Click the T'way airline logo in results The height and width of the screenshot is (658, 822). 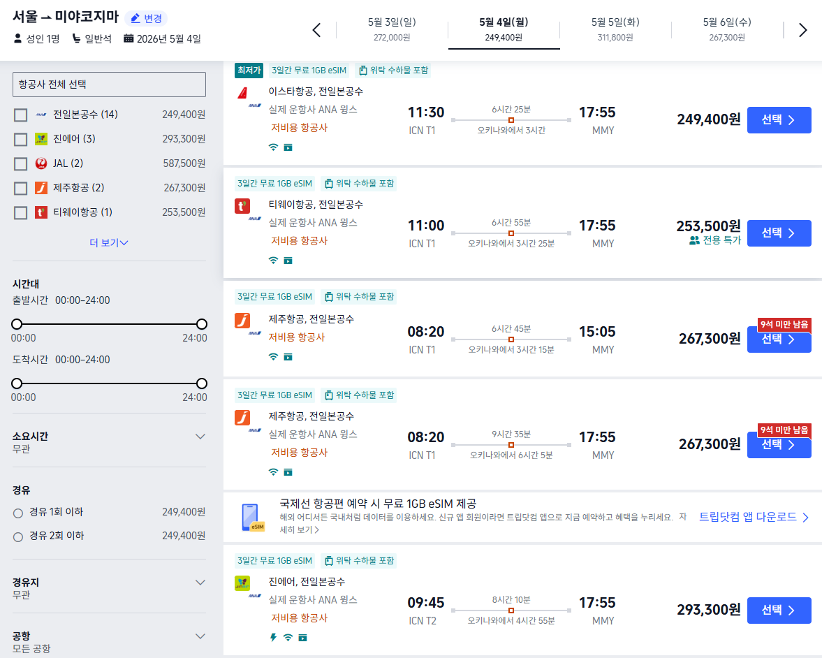coord(242,206)
